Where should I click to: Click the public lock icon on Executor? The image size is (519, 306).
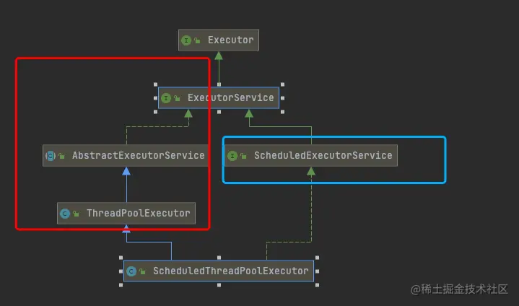[197, 40]
